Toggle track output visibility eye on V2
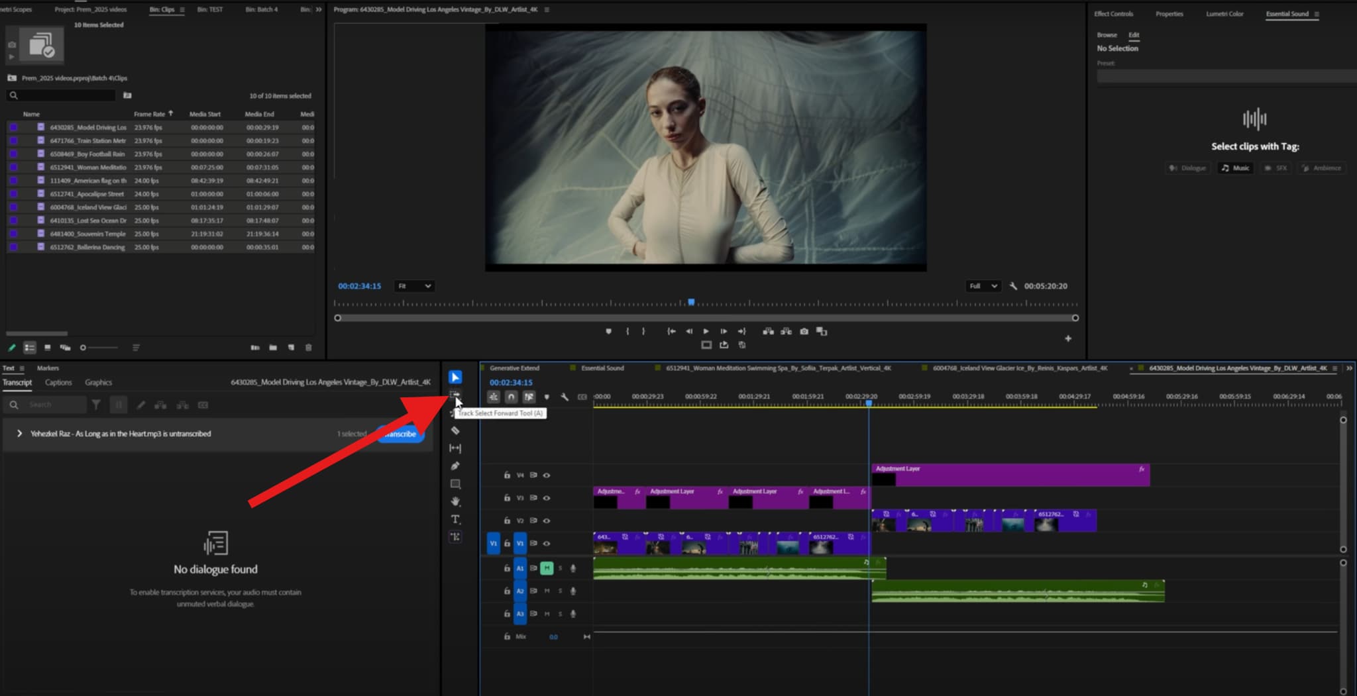The width and height of the screenshot is (1357, 696). tap(546, 521)
